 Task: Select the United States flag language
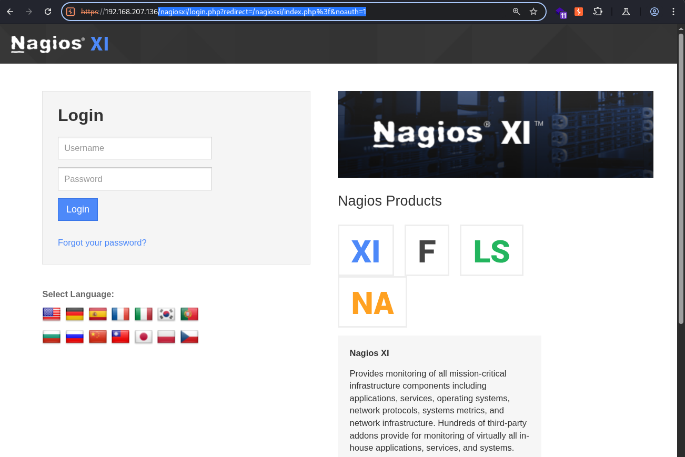point(52,314)
